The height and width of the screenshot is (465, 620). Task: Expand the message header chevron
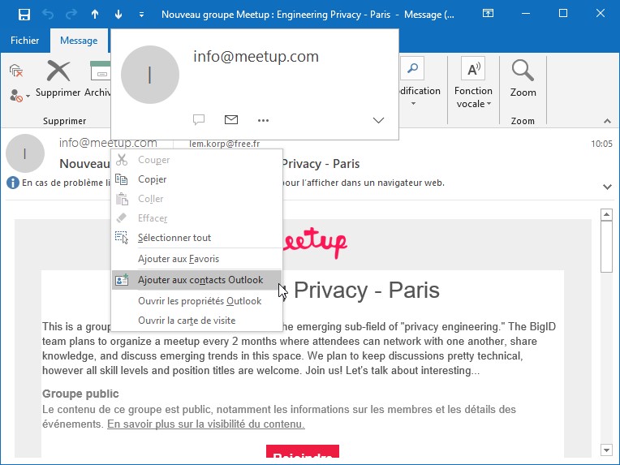click(x=608, y=187)
